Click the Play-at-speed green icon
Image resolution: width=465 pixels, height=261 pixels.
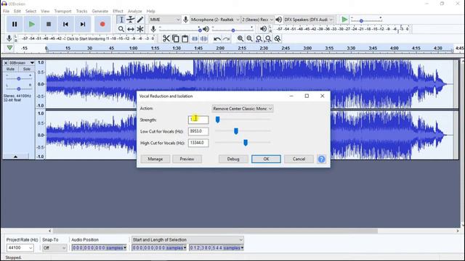(x=344, y=20)
